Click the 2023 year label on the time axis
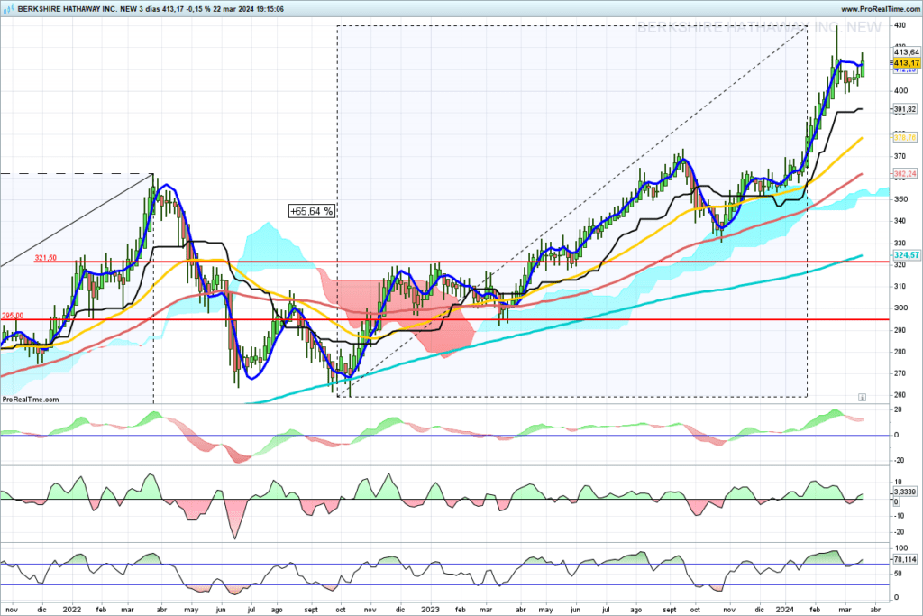The image size is (923, 616). pos(430,610)
